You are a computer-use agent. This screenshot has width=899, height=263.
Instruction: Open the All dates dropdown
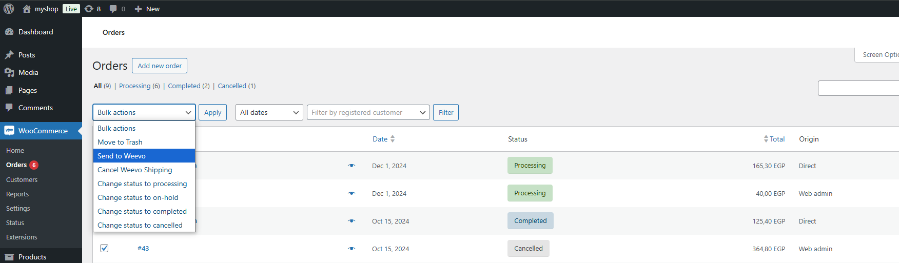coord(269,112)
